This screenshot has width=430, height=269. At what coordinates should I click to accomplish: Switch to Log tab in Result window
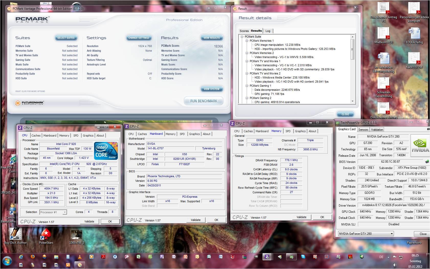click(x=268, y=31)
